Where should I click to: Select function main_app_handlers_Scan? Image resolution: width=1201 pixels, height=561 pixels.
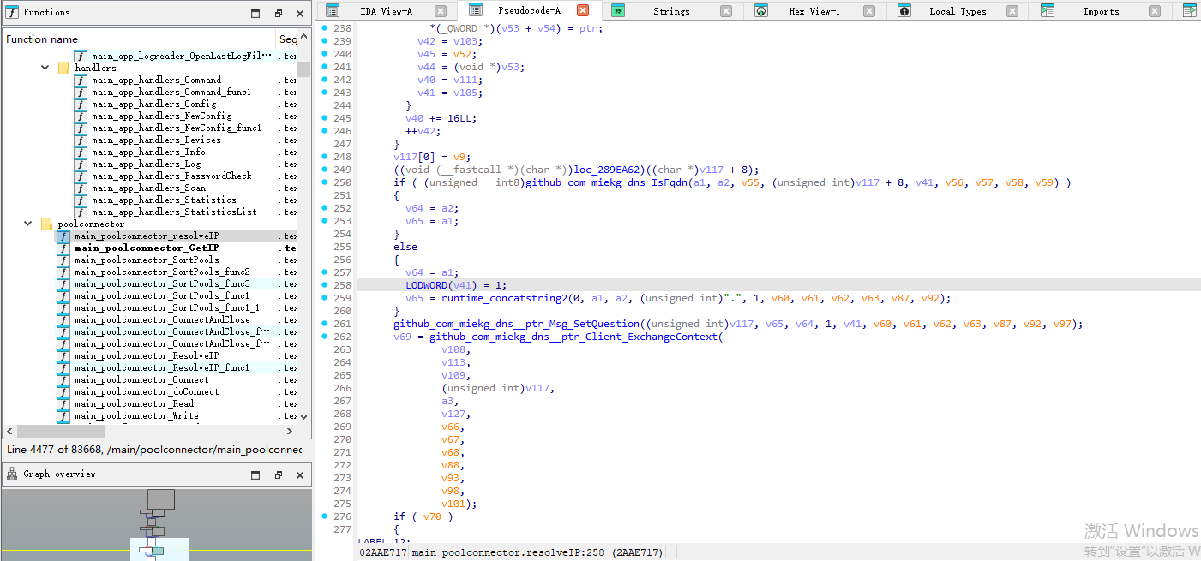(148, 188)
